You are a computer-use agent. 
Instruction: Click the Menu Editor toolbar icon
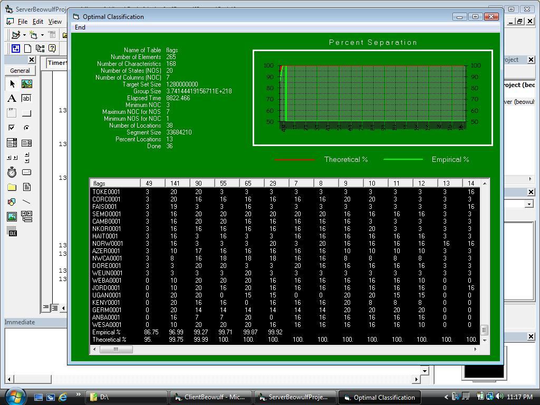point(52,35)
